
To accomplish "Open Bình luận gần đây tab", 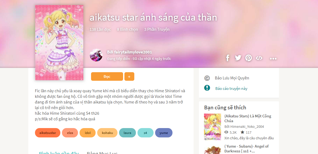I will [x=59, y=152].
